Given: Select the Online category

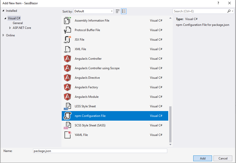Looking at the screenshot, I should pyautogui.click(x=10, y=35).
